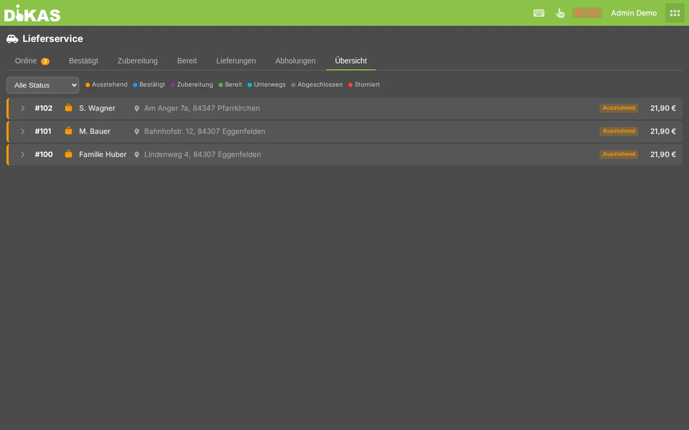
Task: Expand order #101 chevron
Action: click(23, 131)
